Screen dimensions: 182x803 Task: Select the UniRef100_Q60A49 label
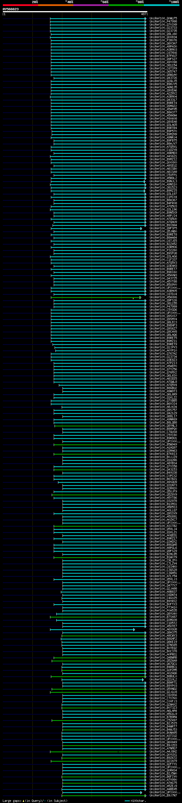point(163,742)
